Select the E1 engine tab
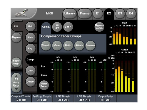Image resolution: width=147 pixels, height=110 pixels. (x=98, y=13)
